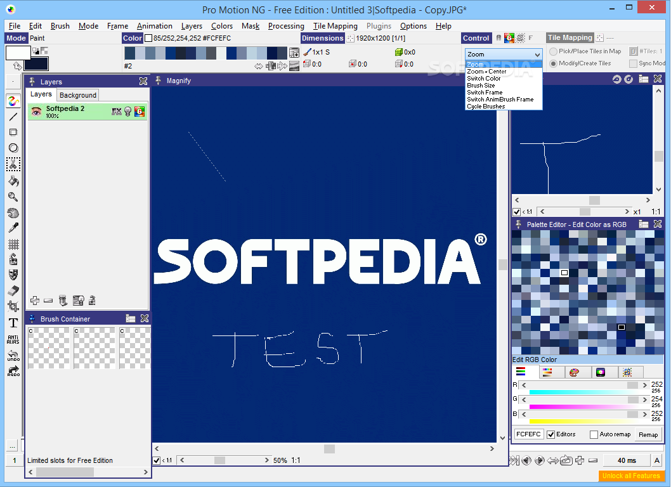
Task: Toggle the preview panel 1:1 checkbox
Action: (516, 212)
